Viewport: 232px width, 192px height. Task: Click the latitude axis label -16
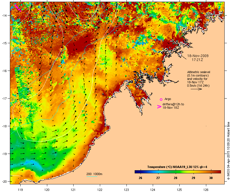(x=5, y=71)
